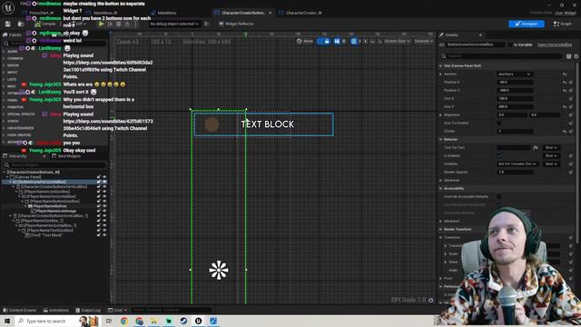Click the DPI Scale settings gear
This screenshot has width=581, height=327.
431,300
